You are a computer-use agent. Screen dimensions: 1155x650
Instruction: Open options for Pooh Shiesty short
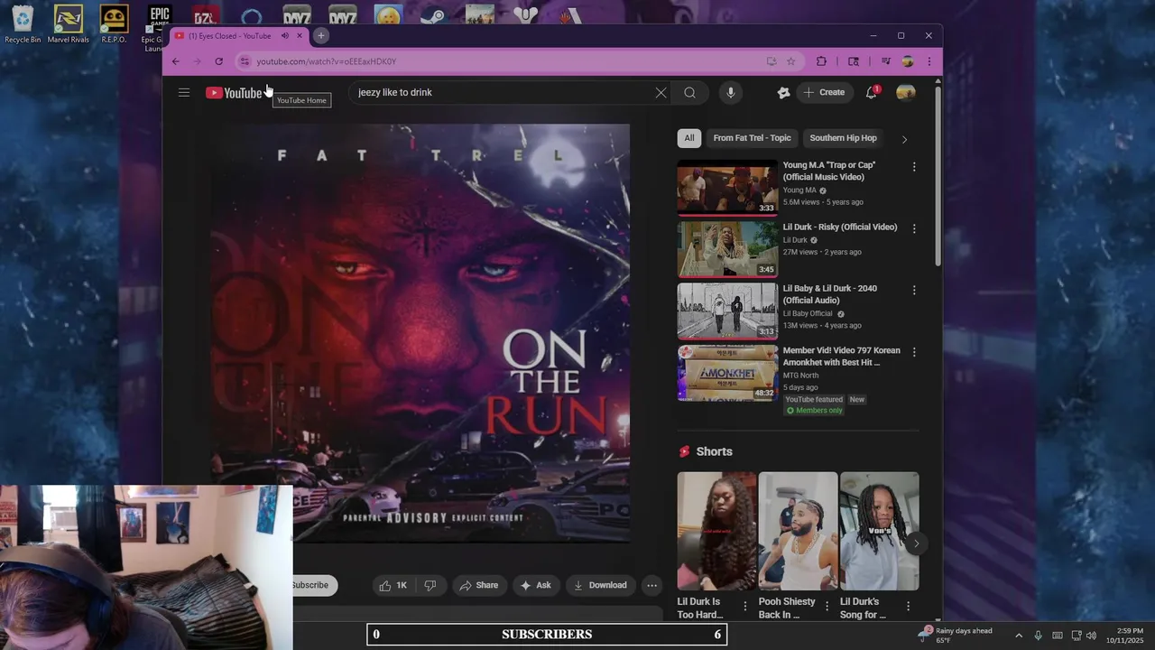pyautogui.click(x=827, y=606)
